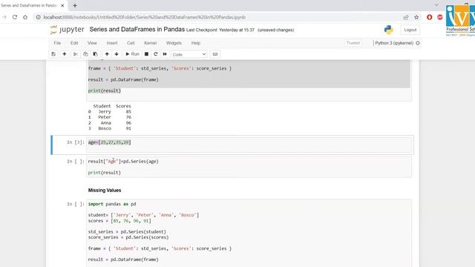The width and height of the screenshot is (475, 267).
Task: Click the output row Peter 76
Action: [110, 117]
